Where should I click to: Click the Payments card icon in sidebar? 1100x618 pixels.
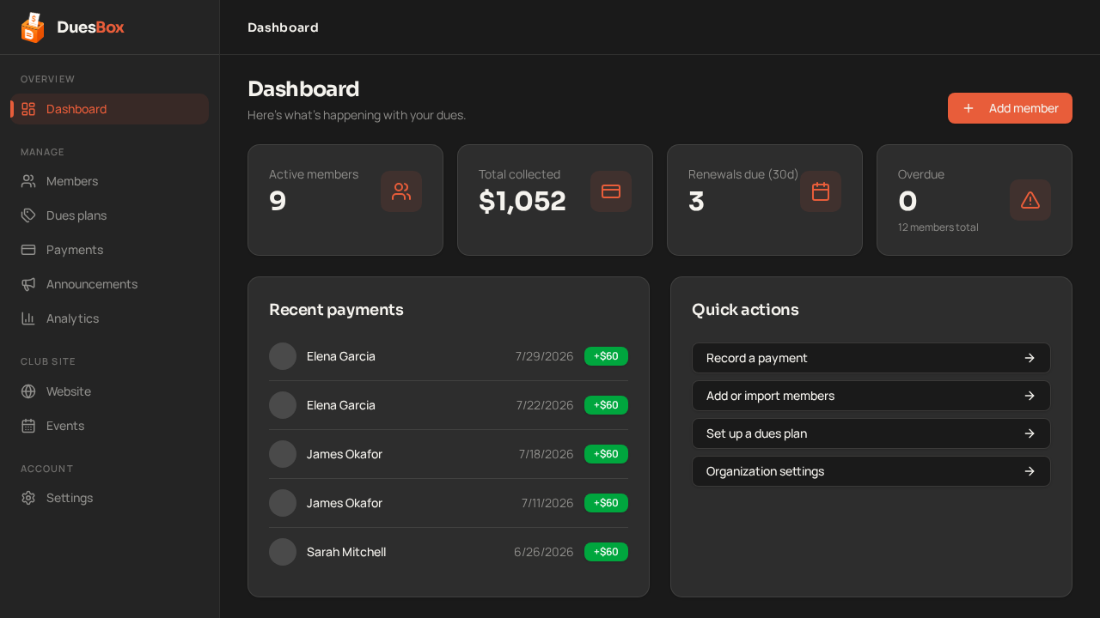(28, 250)
